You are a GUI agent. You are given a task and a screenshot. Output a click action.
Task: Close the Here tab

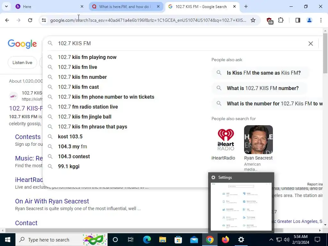pos(82,6)
